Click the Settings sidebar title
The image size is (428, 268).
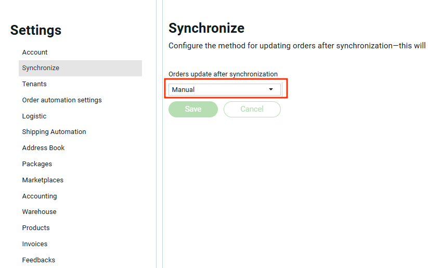(36, 30)
